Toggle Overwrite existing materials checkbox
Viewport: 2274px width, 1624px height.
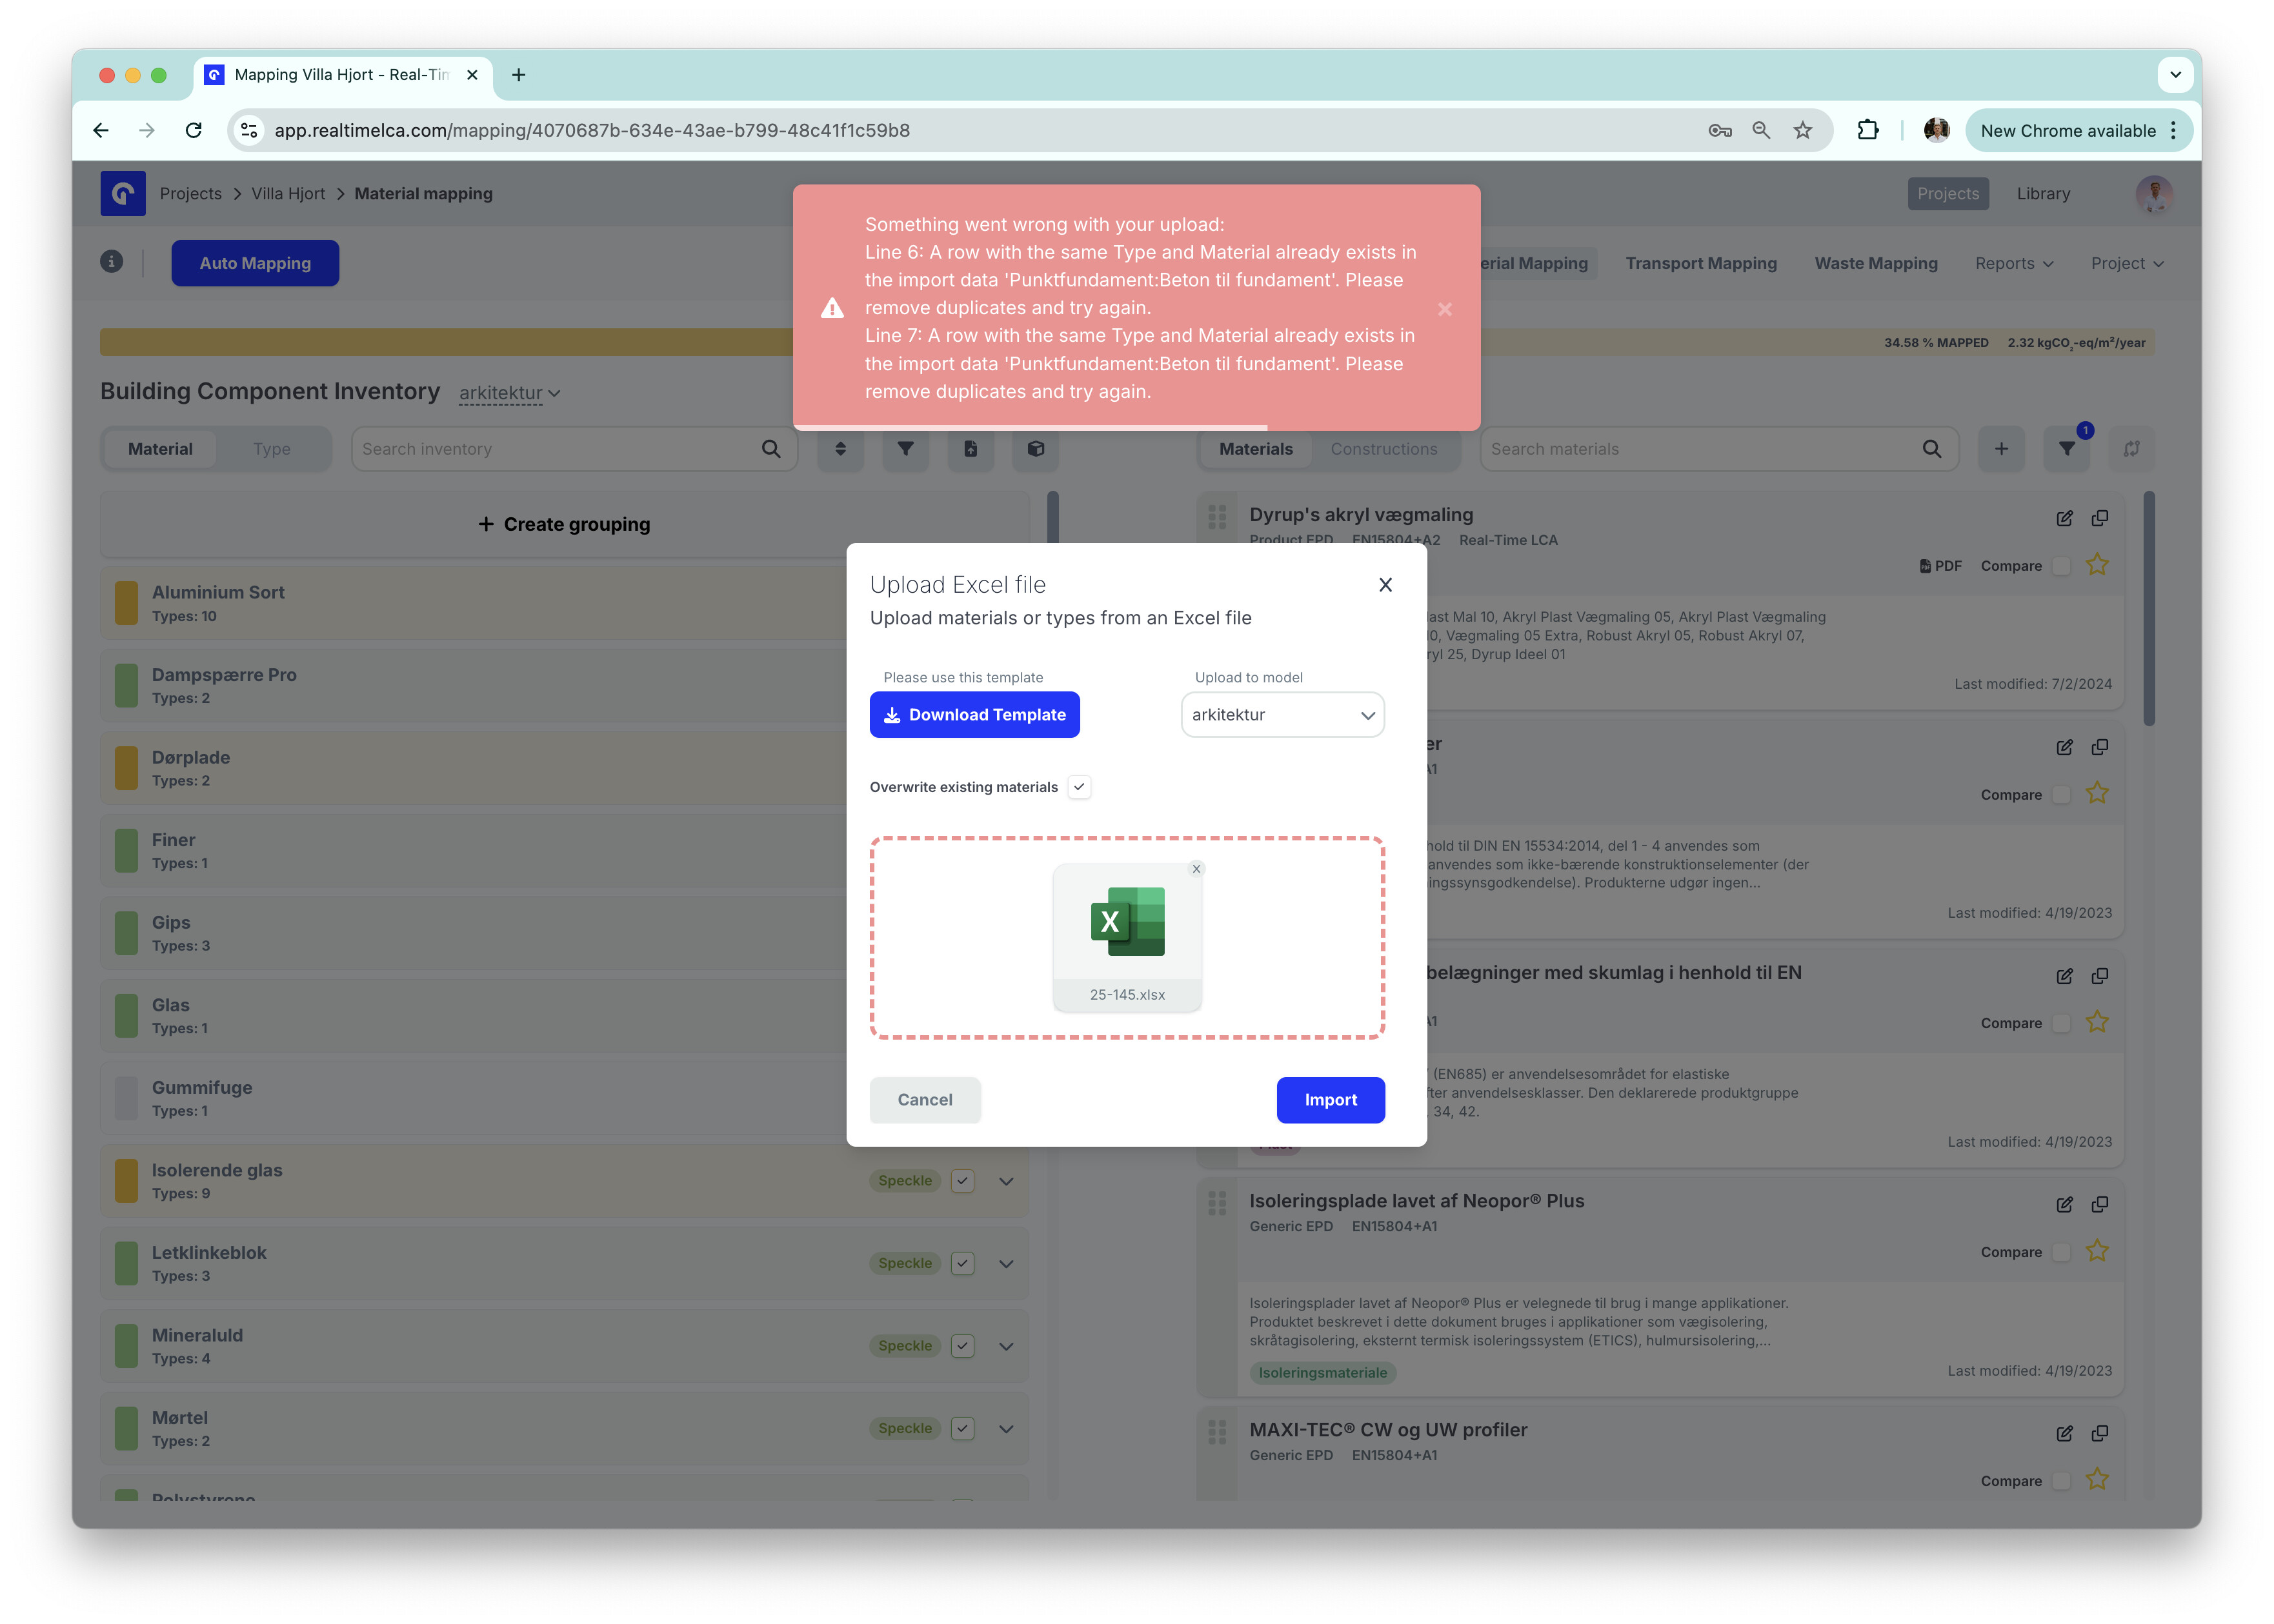[x=1078, y=787]
